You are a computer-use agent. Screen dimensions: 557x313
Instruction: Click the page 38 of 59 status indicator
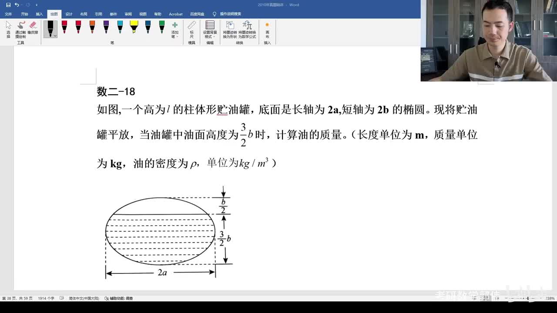point(17,298)
